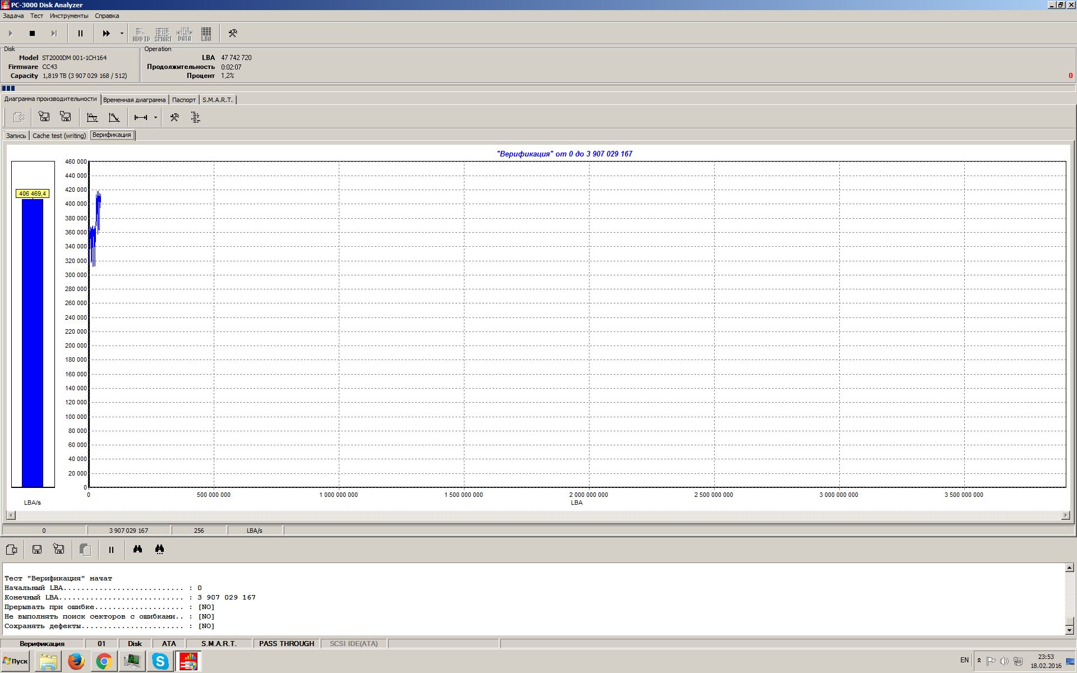The image size is (1077, 673).
Task: Click the HDD ID toolbar icon
Action: (141, 35)
